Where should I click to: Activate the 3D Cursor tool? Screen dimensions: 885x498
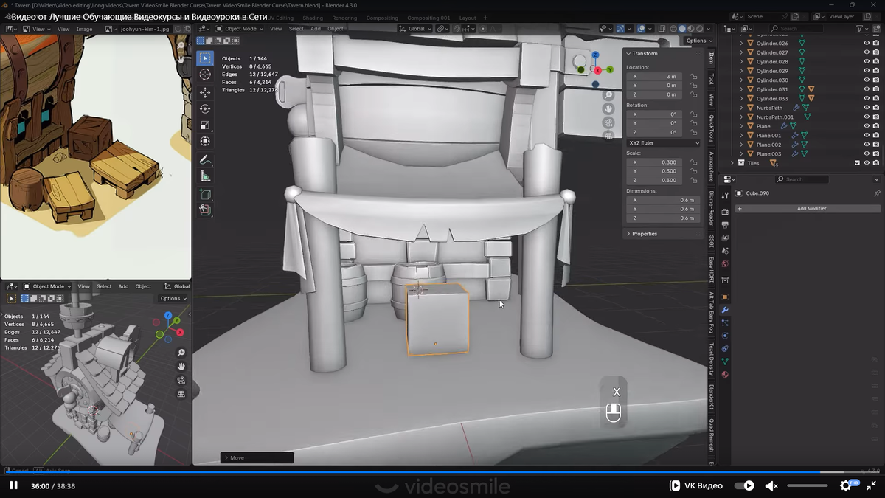pyautogui.click(x=205, y=75)
